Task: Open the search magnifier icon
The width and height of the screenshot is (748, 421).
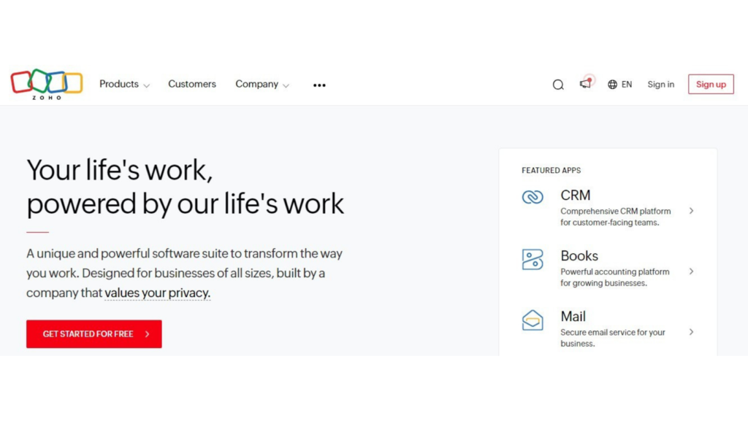Action: pos(558,85)
